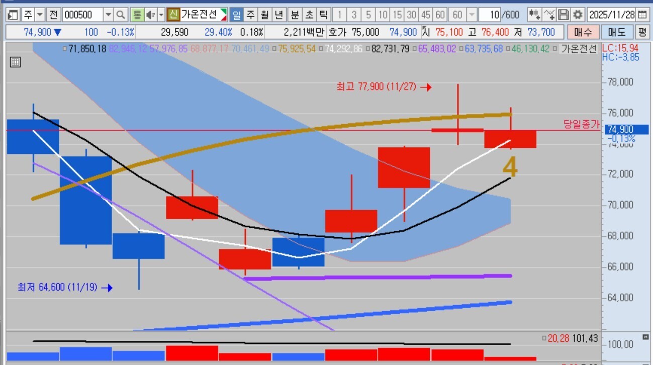The image size is (653, 365).
Task: Open chart settings gear icon
Action: [x=578, y=15]
